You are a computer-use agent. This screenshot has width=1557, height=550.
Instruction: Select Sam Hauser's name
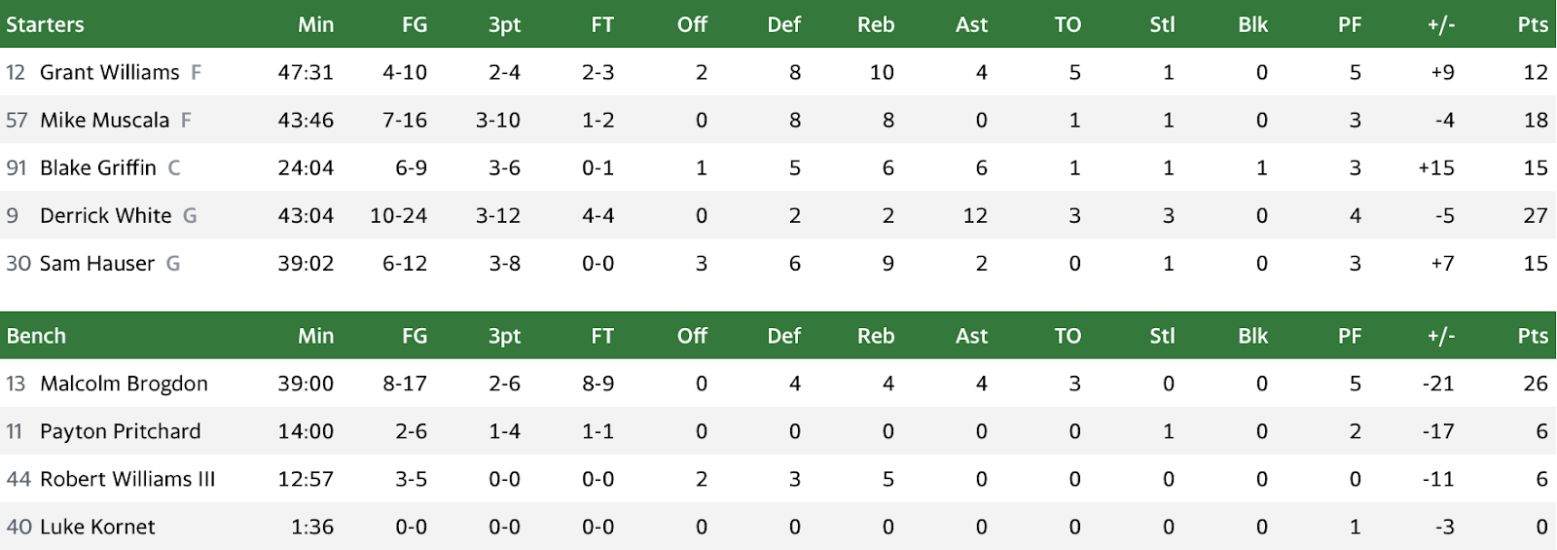(96, 263)
